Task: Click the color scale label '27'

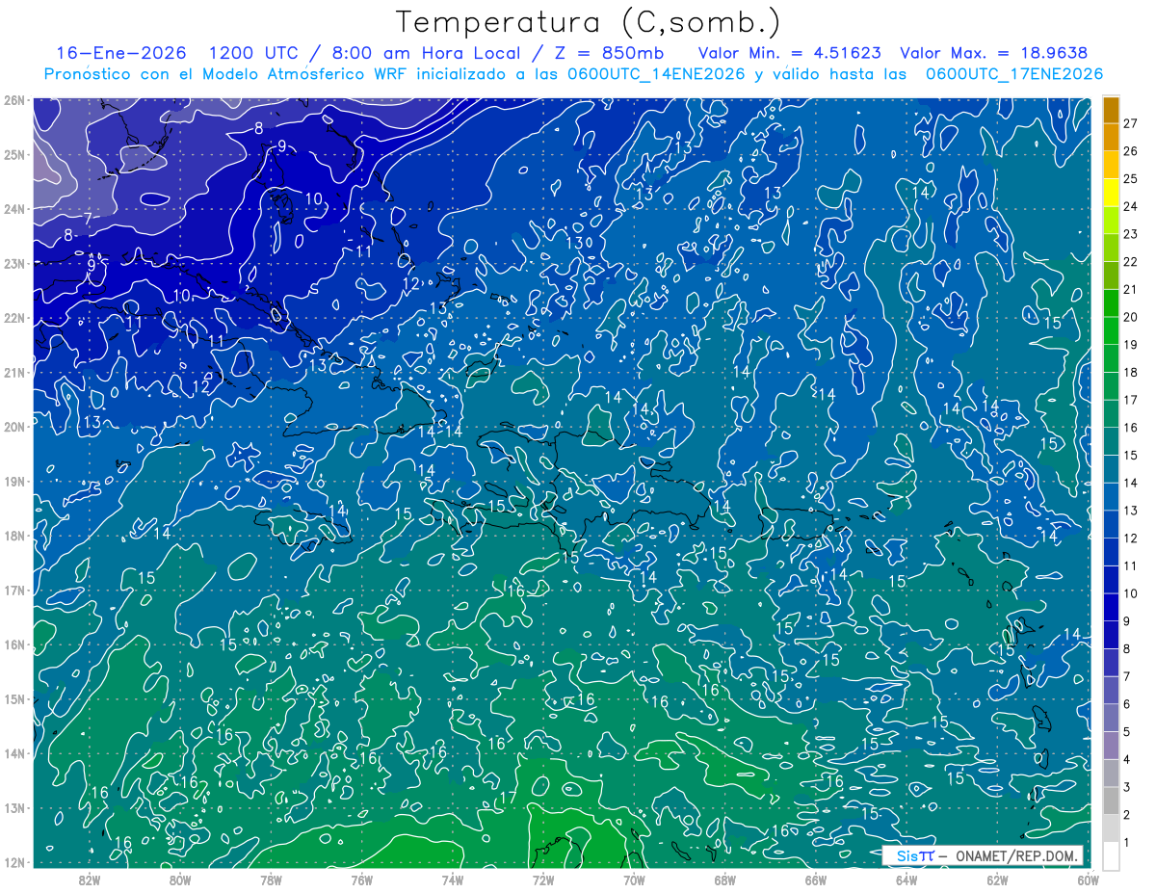Action: point(1131,123)
